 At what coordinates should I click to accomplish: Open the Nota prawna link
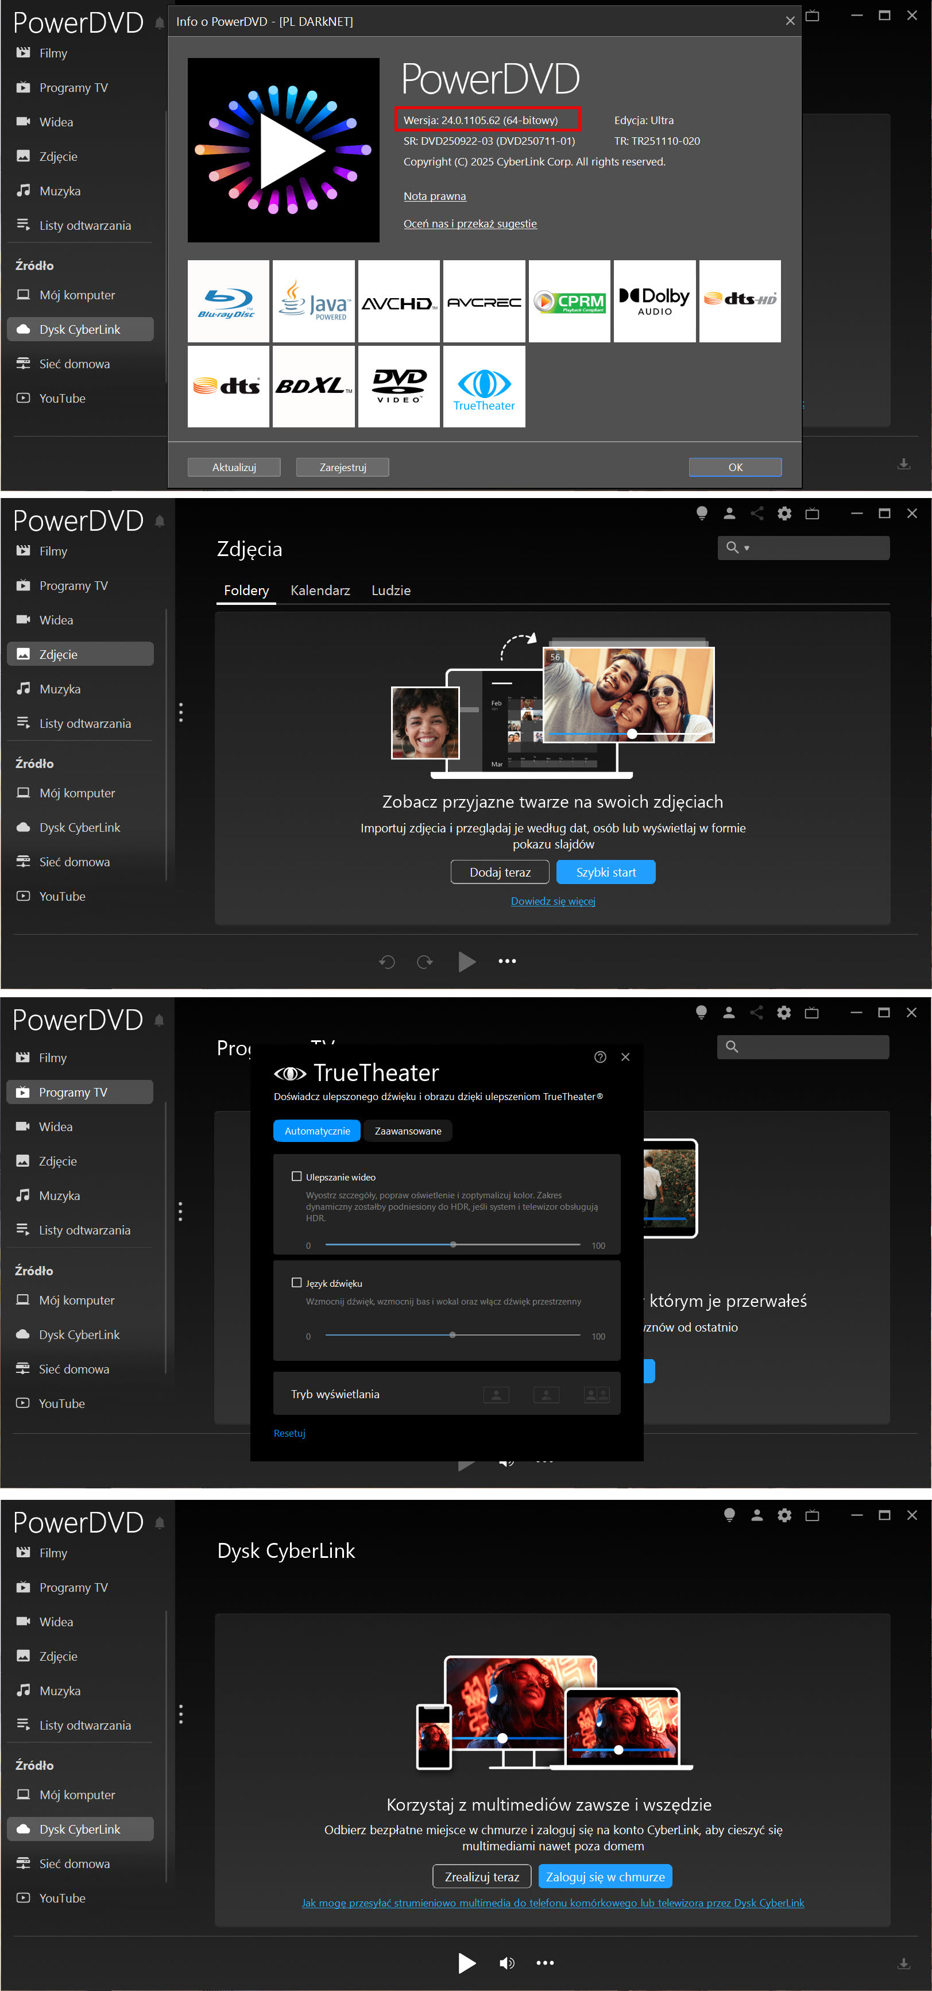(x=434, y=196)
